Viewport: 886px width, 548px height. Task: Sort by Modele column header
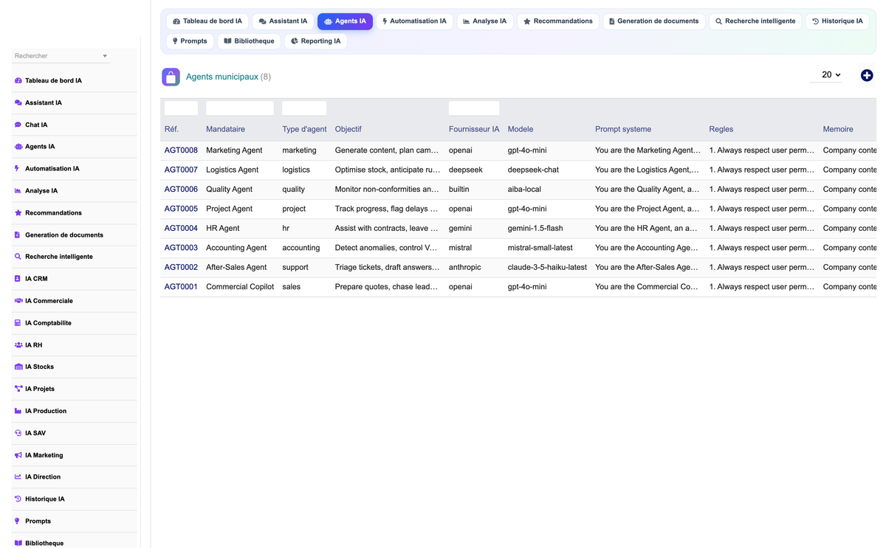click(521, 129)
